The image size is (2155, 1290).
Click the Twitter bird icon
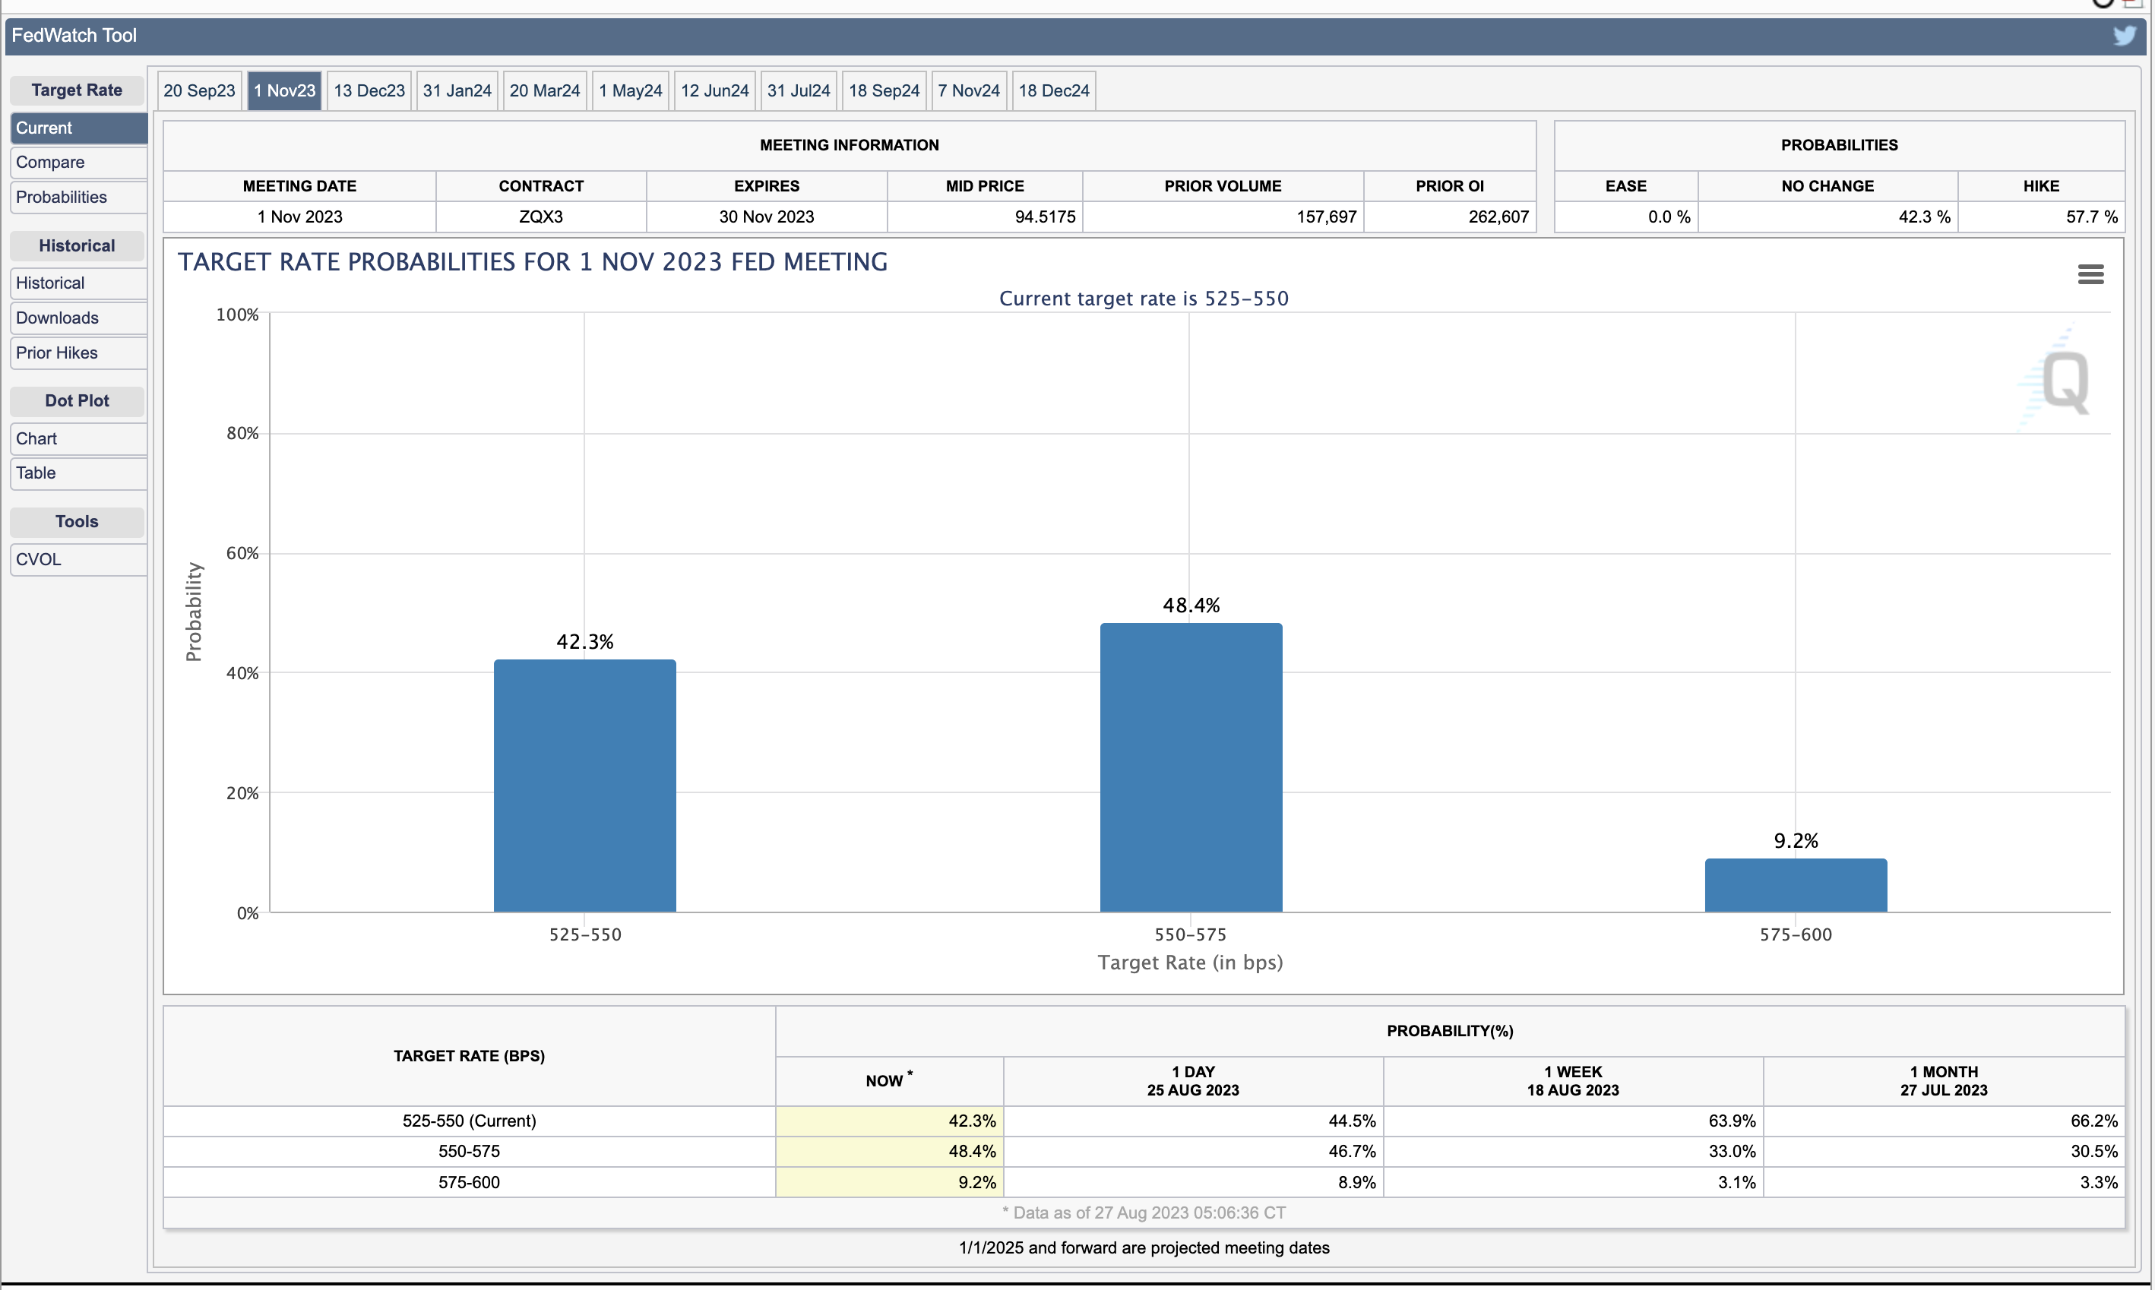tap(2124, 36)
